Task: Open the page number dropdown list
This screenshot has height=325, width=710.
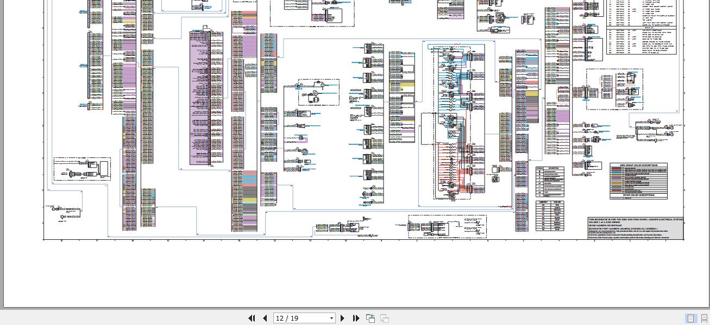Action: (x=331, y=318)
